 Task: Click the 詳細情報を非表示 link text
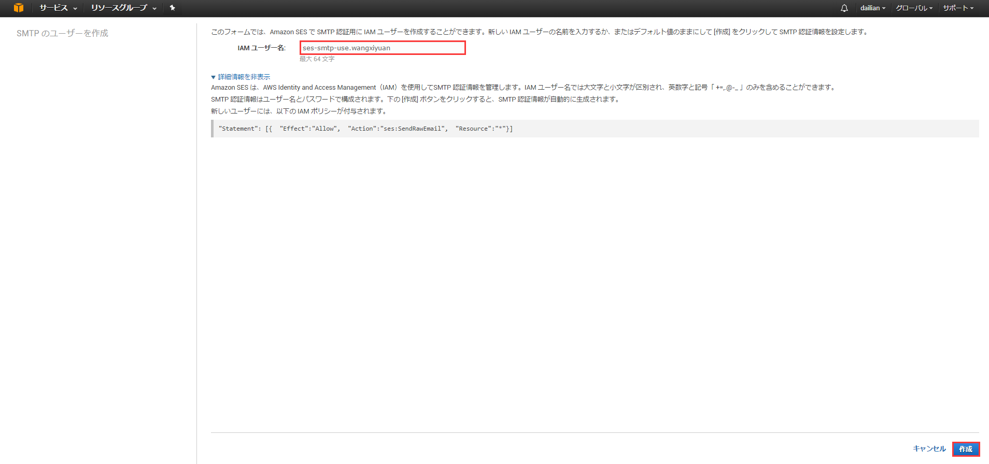(244, 77)
